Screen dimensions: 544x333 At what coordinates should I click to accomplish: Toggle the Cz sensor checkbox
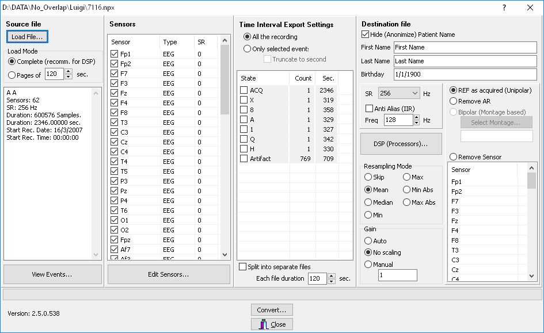[114, 142]
